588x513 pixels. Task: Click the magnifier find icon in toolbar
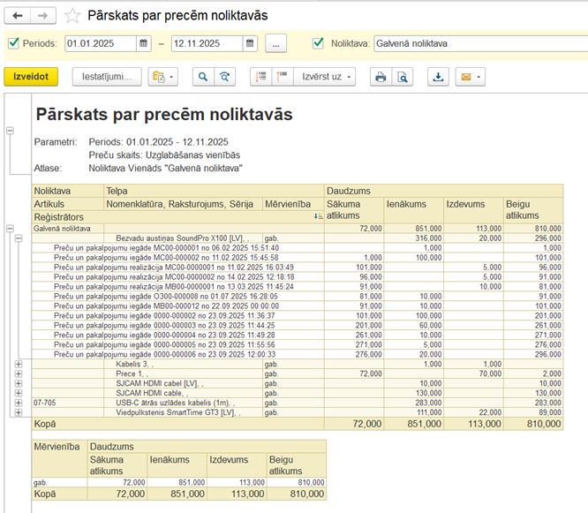[x=204, y=77]
